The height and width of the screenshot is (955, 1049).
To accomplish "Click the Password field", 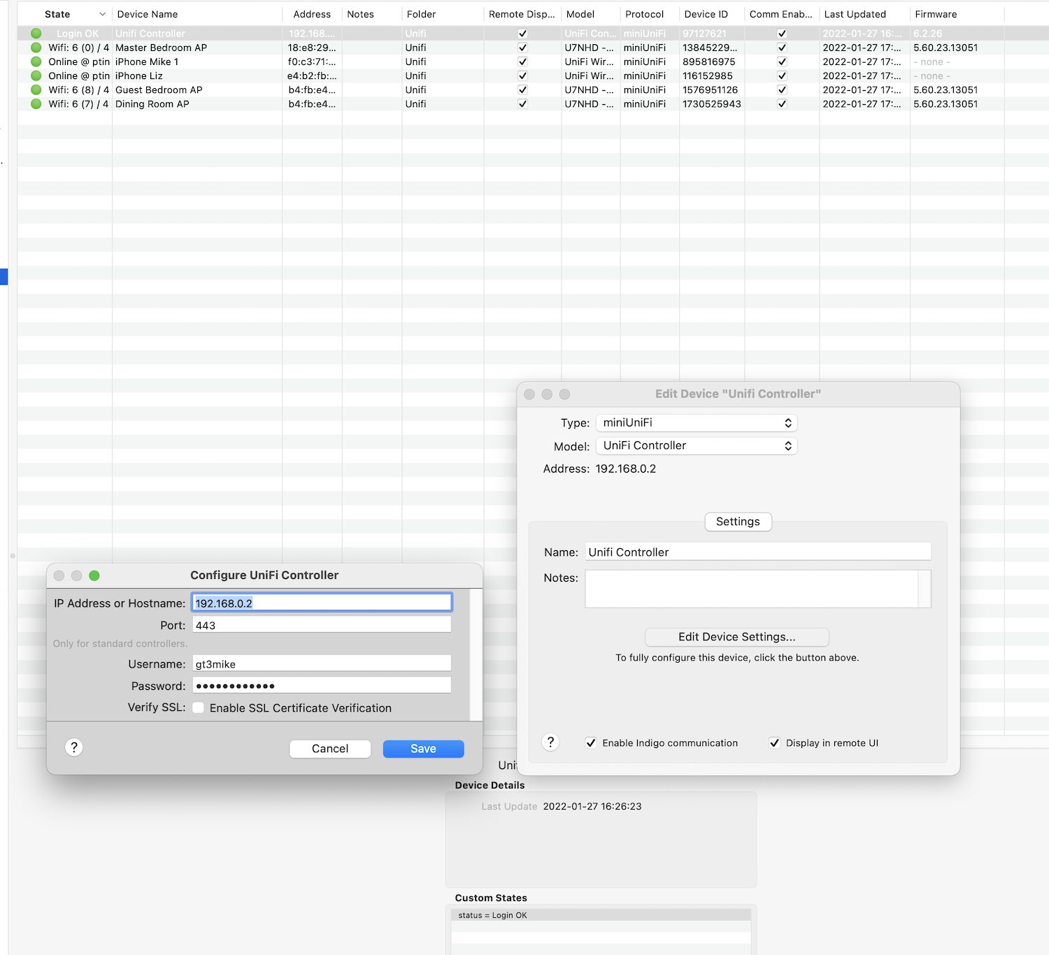I will click(322, 685).
